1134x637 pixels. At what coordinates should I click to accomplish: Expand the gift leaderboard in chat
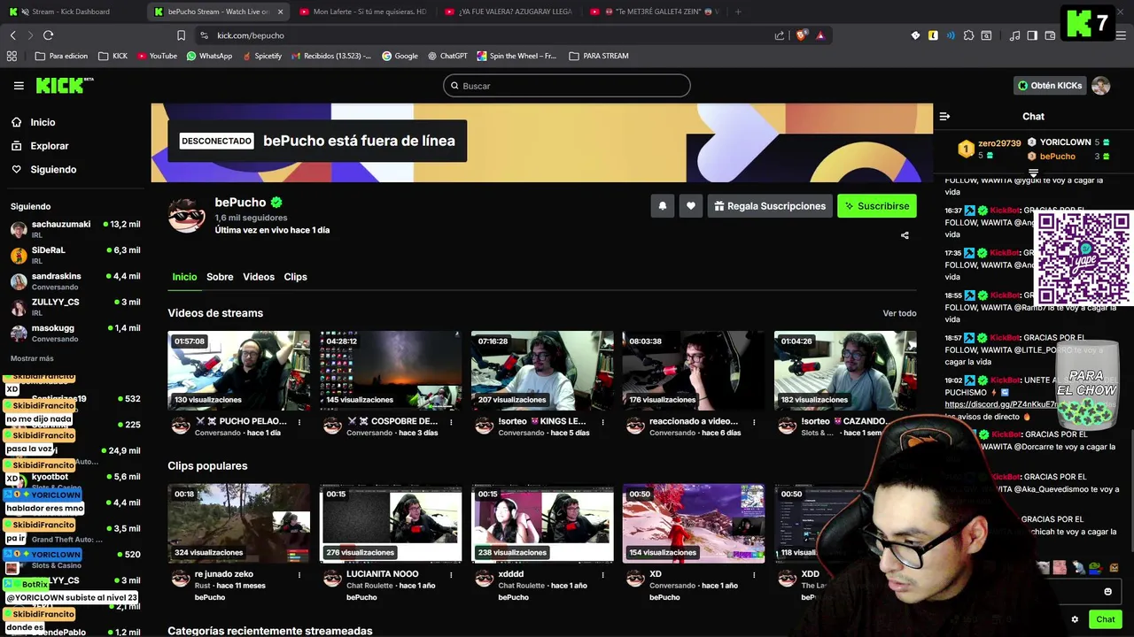coord(1033,173)
